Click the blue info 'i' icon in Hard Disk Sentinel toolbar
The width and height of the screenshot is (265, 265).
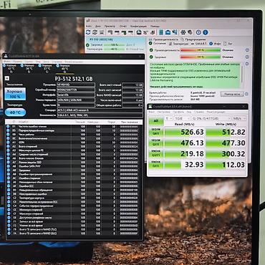point(206,32)
